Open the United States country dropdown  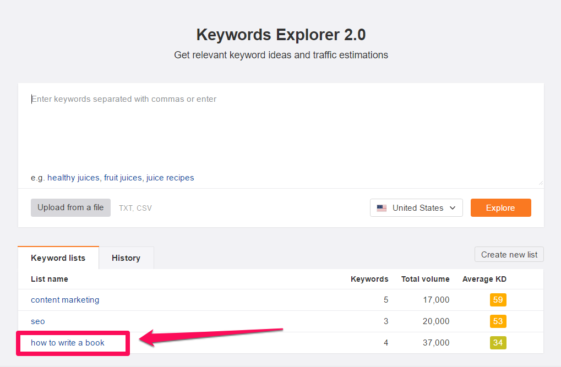(x=416, y=208)
